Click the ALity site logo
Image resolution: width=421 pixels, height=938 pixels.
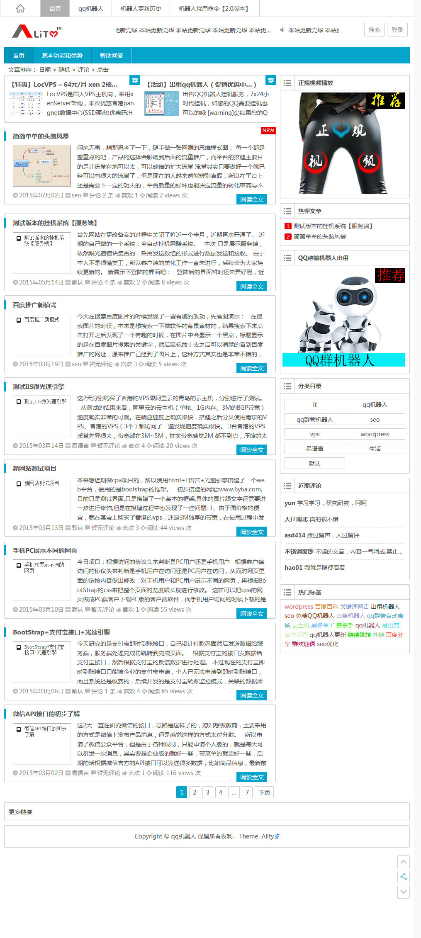[37, 32]
